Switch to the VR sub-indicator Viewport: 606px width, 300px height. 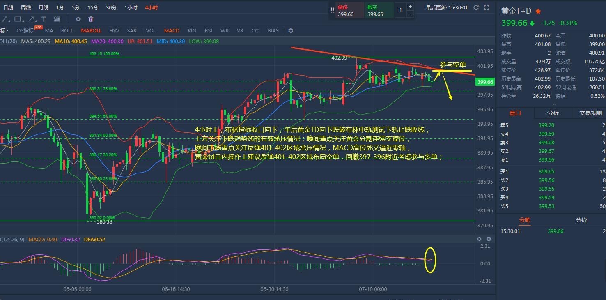pos(240,31)
